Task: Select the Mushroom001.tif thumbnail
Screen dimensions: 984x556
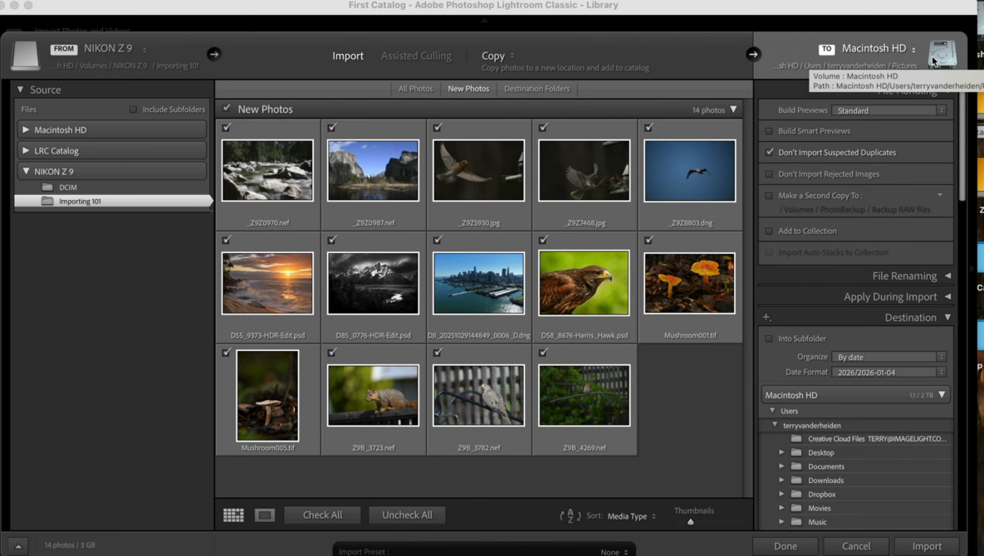Action: 689,282
